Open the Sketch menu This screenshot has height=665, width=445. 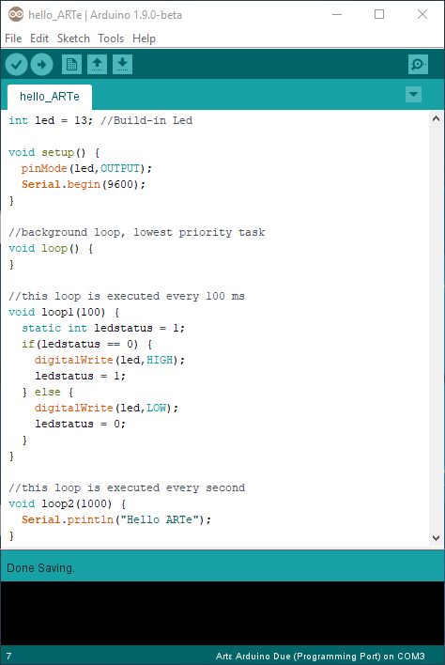click(x=73, y=39)
